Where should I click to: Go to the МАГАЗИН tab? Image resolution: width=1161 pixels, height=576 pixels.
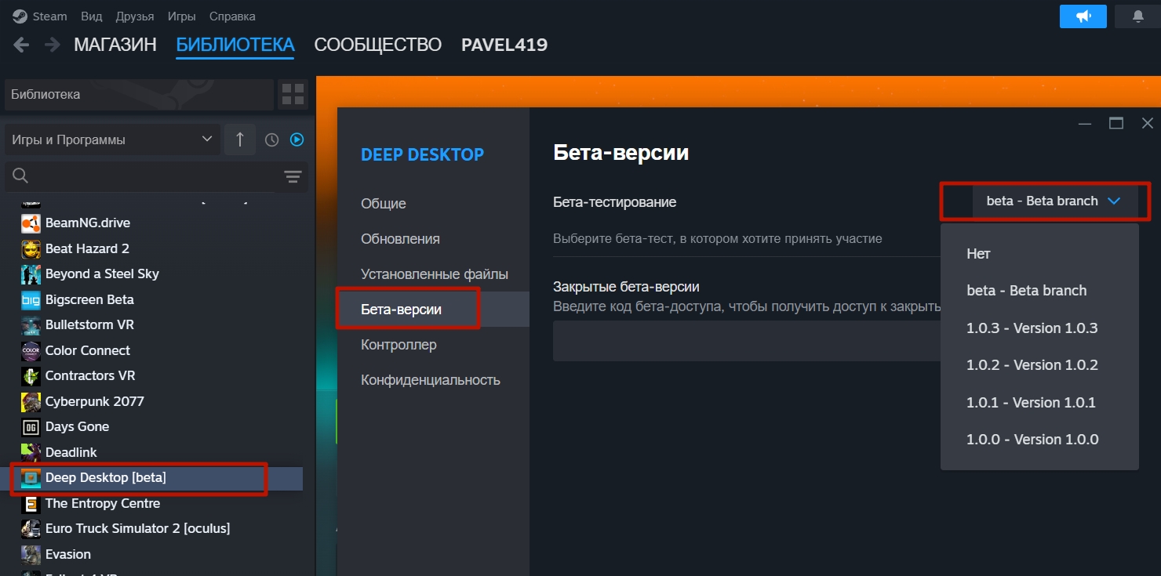point(115,45)
